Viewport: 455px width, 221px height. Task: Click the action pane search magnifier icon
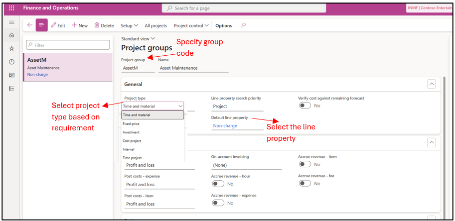[244, 25]
